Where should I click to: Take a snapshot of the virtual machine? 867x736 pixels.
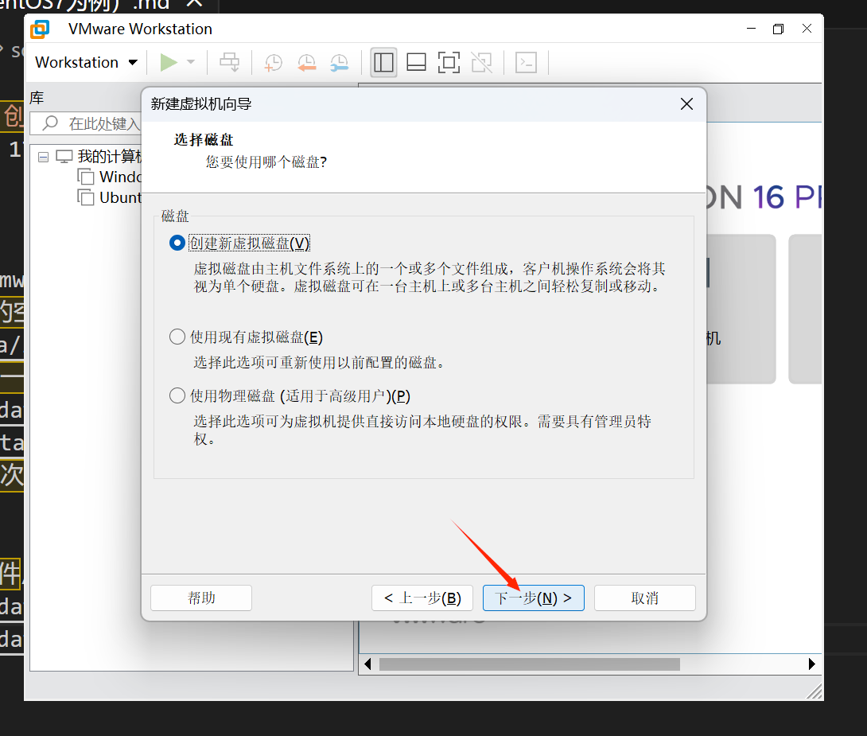pos(273,63)
